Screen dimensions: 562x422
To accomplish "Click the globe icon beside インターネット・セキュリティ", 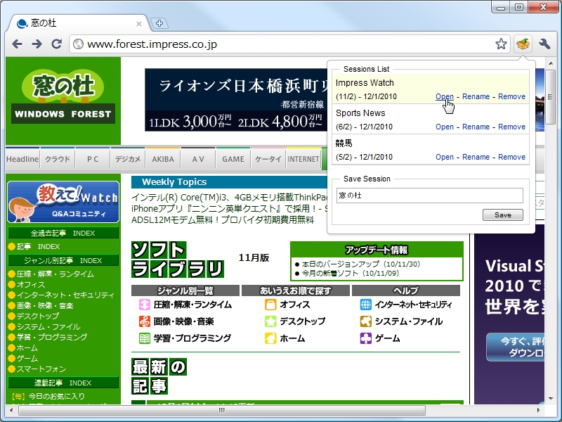I will pos(366,304).
